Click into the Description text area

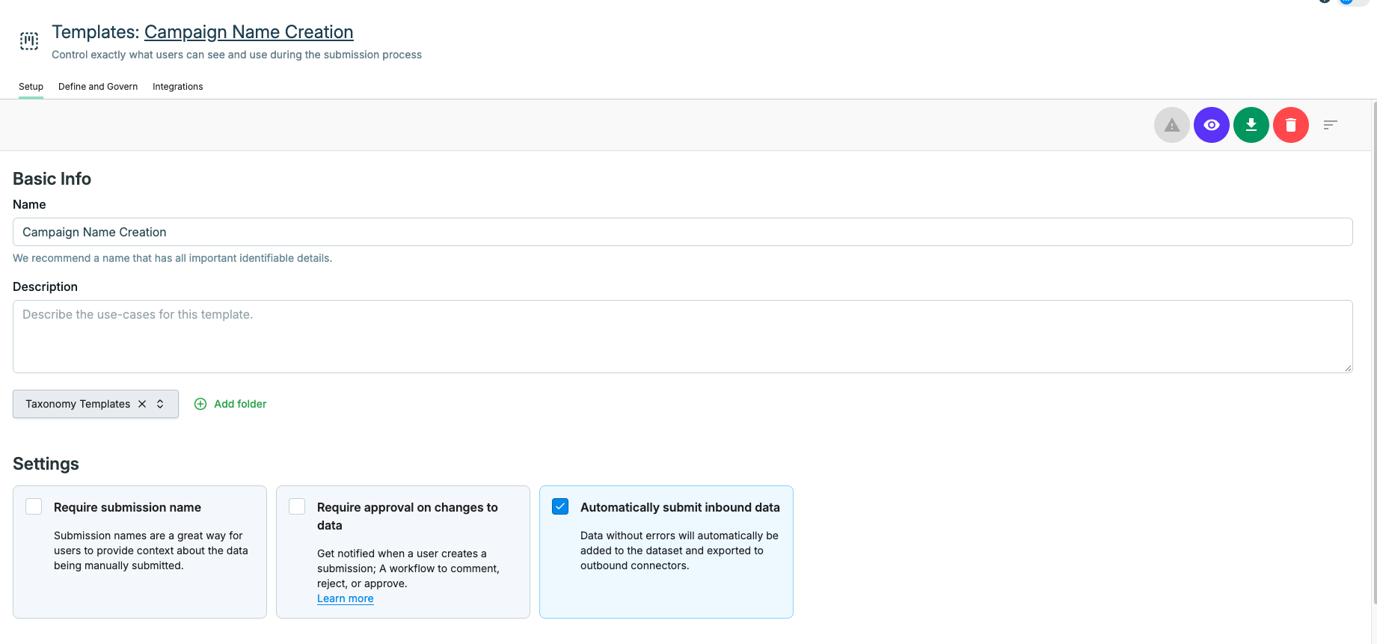[683, 337]
